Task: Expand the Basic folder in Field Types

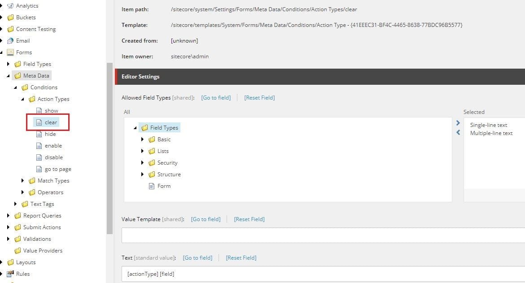Action: [142, 139]
